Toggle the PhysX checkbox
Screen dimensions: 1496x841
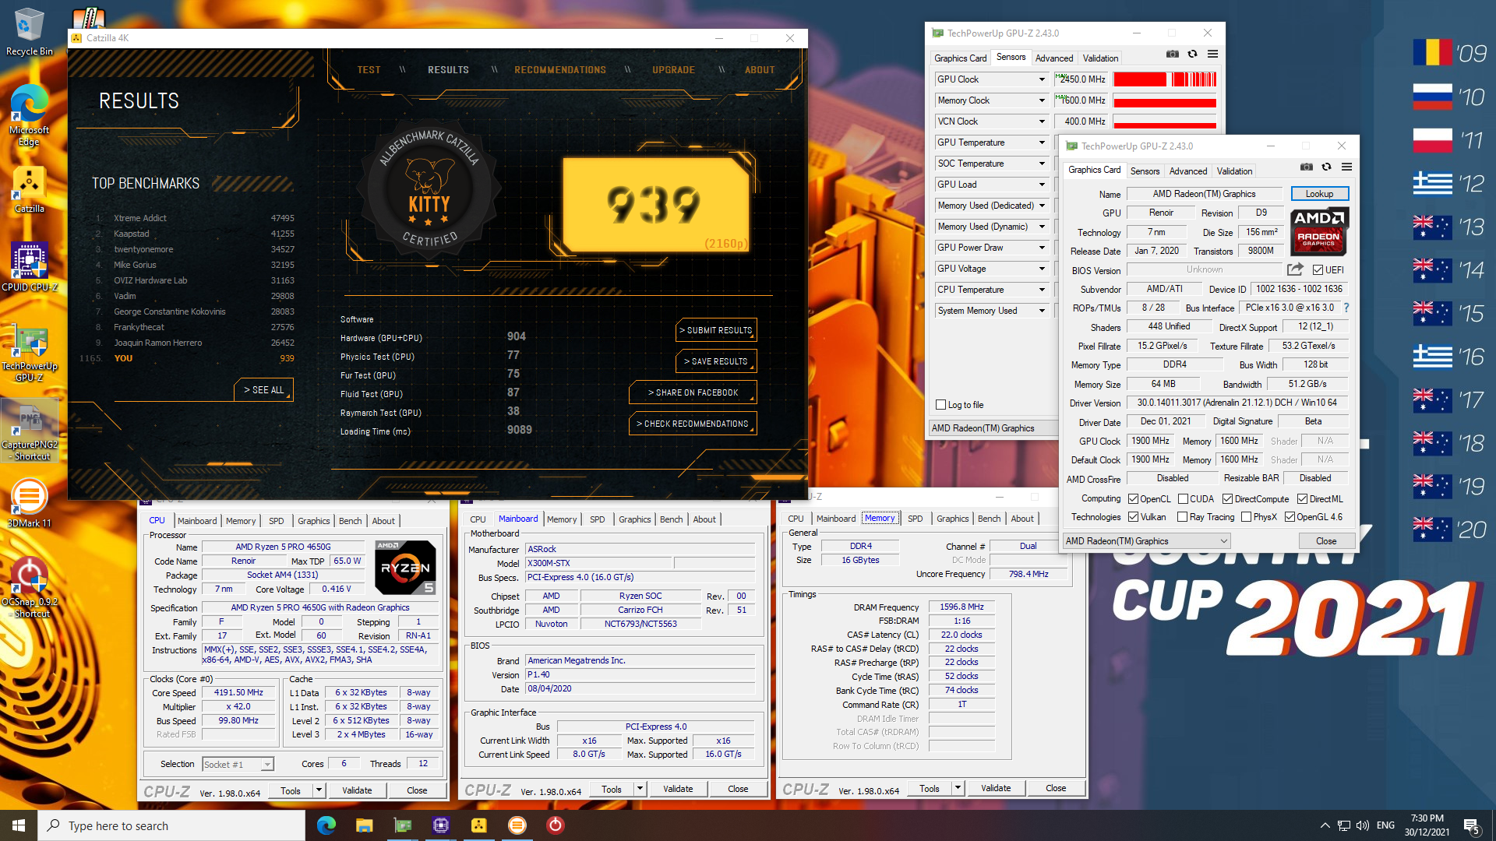(x=1246, y=517)
